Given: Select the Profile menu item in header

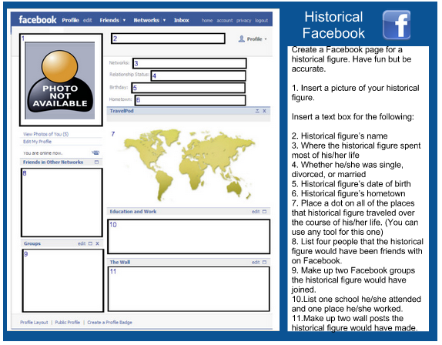Looking at the screenshot, I should [71, 20].
